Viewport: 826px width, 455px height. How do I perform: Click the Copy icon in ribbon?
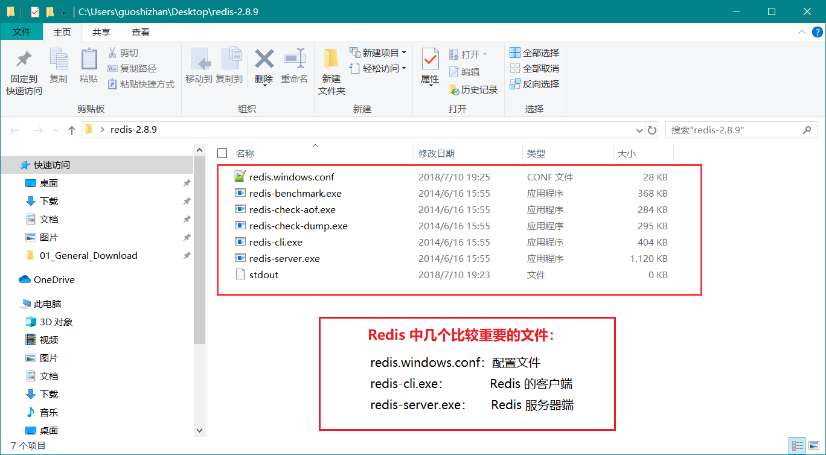click(x=59, y=60)
